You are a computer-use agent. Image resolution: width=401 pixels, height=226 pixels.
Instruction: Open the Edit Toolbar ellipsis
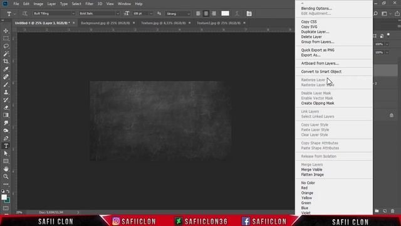click(6, 184)
